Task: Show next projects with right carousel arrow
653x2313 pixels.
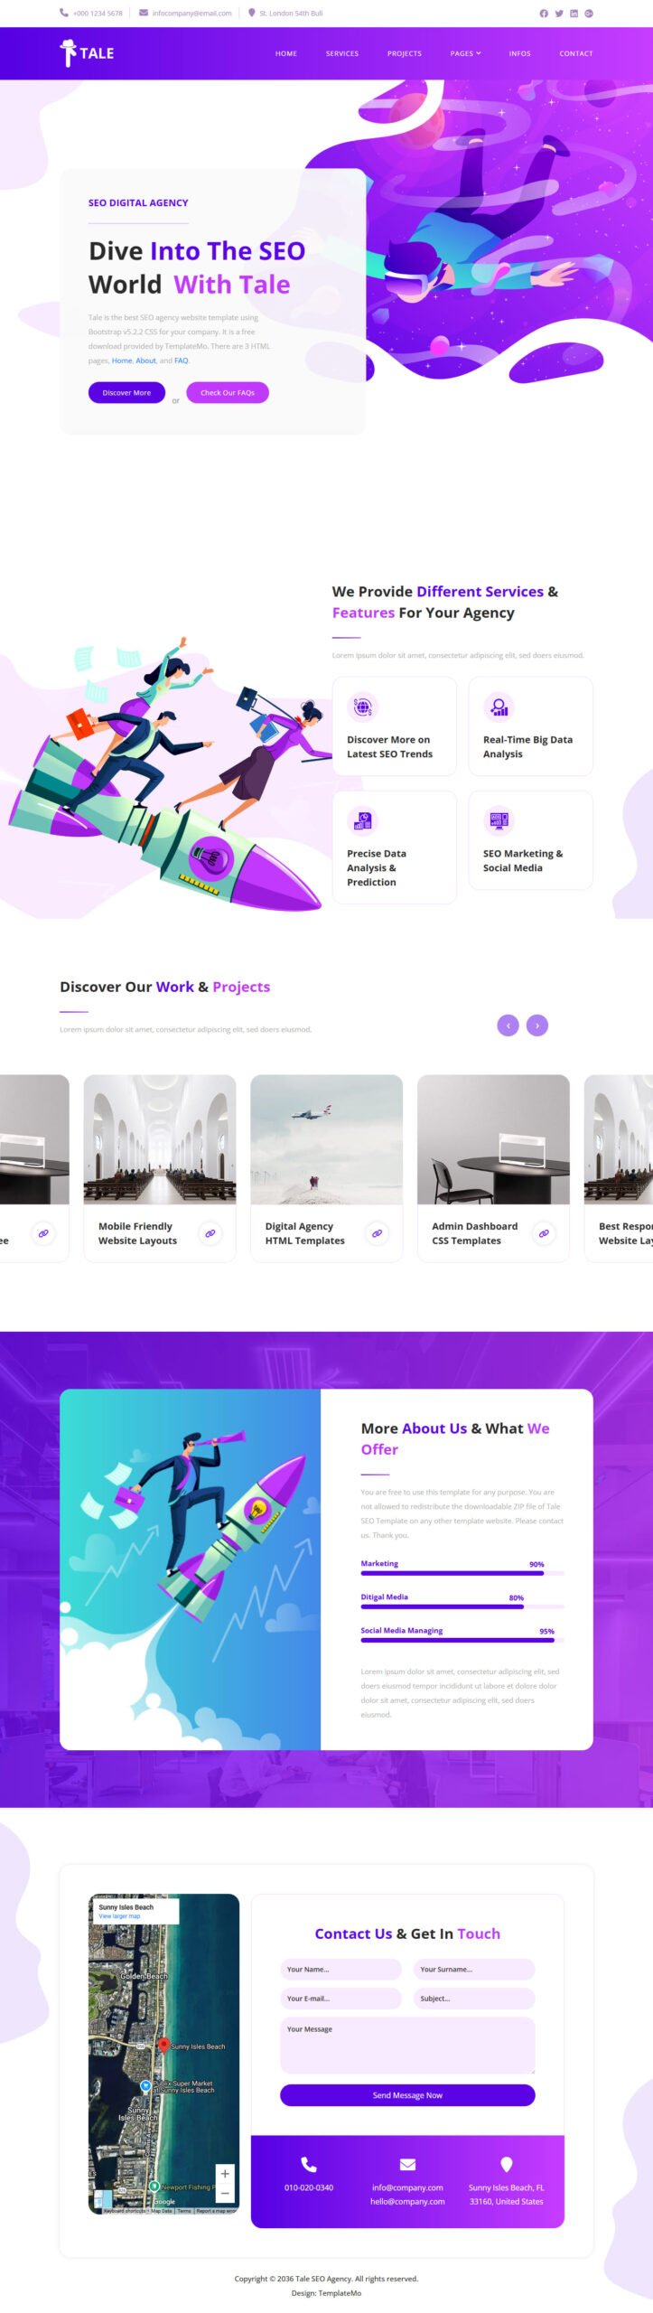Action: 537,1025
